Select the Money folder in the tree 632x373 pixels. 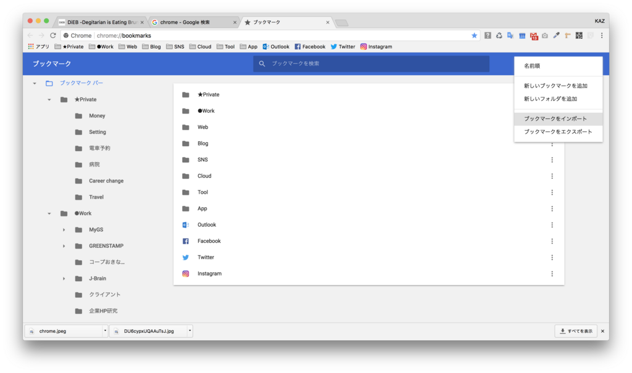97,116
